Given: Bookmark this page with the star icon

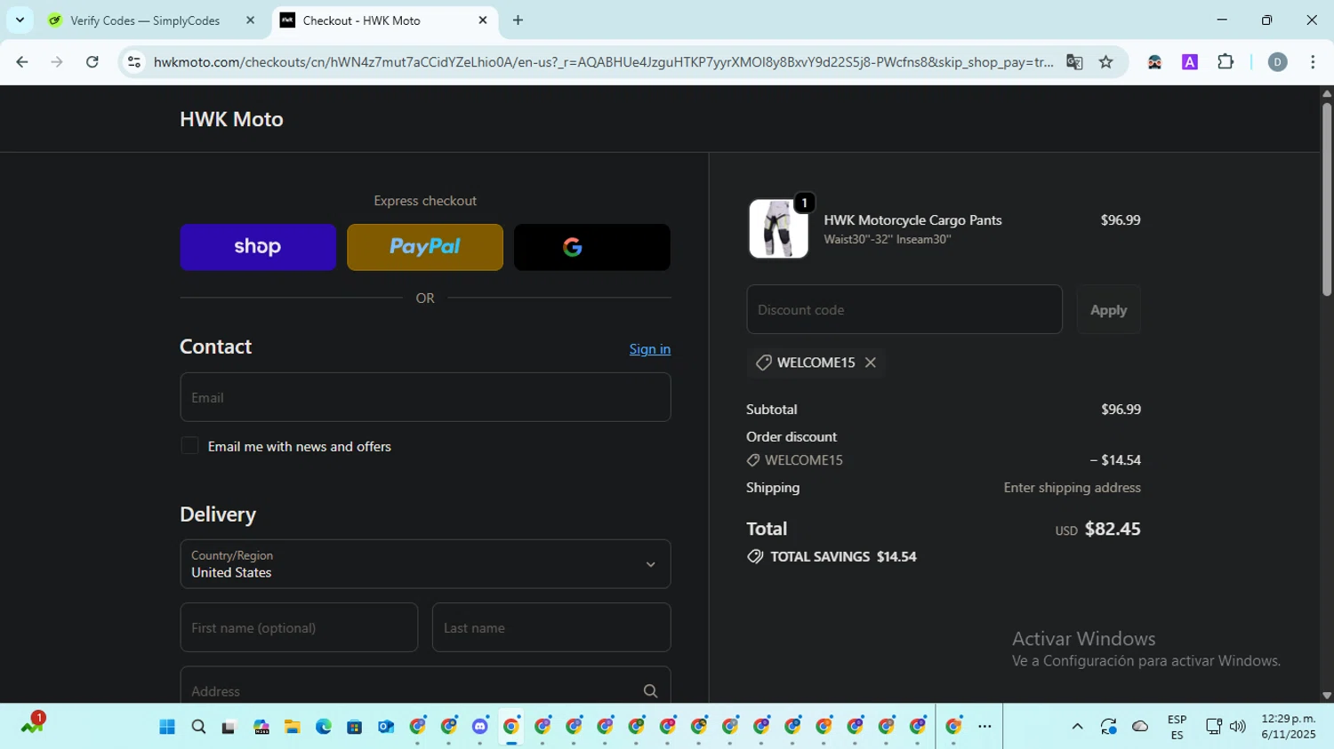Looking at the screenshot, I should (x=1106, y=62).
